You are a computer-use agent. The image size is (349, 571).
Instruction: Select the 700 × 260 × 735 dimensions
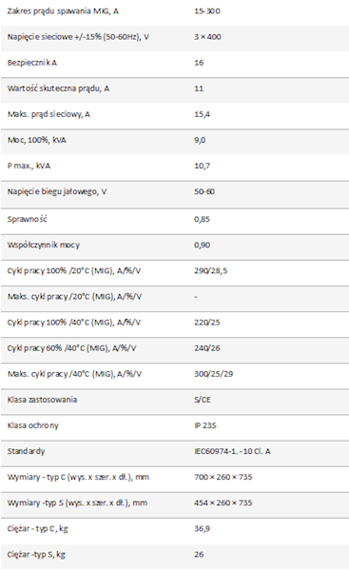click(x=223, y=477)
